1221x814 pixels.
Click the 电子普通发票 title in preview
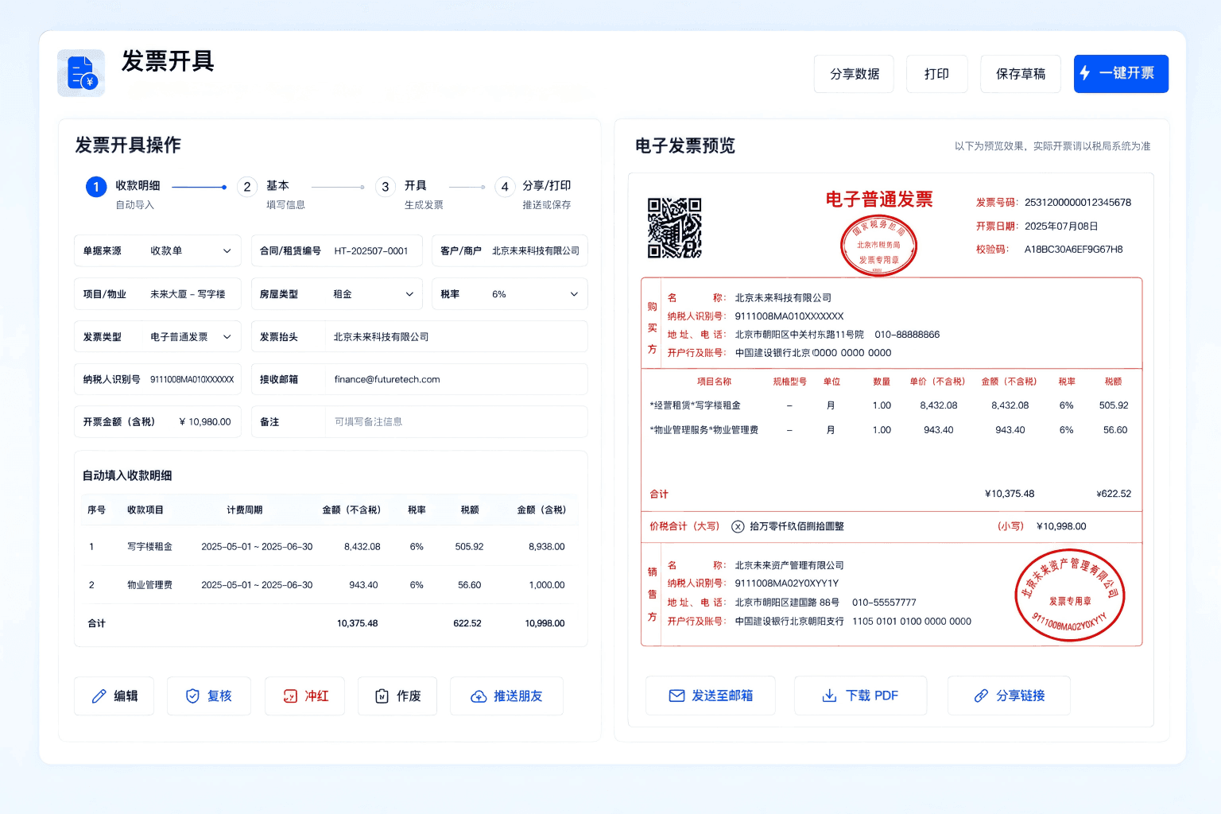pyautogui.click(x=879, y=200)
